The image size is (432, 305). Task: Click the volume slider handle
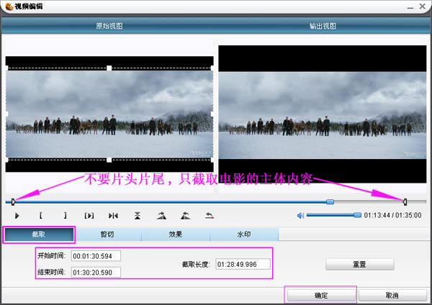click(x=357, y=215)
